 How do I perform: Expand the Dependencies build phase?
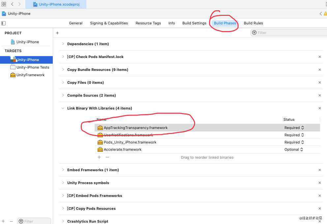click(63, 44)
